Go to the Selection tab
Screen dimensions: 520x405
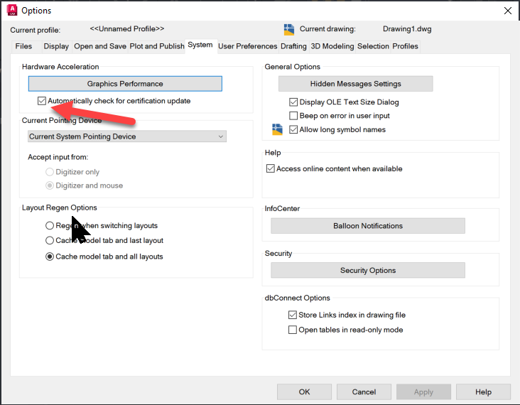point(373,46)
